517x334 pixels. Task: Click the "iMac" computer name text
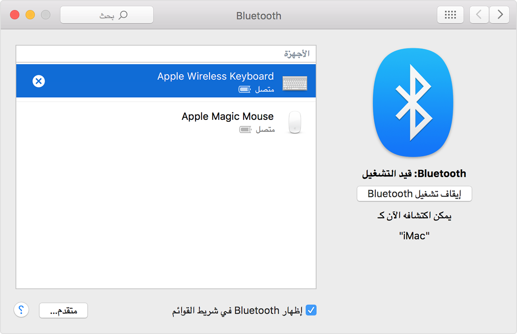point(414,236)
